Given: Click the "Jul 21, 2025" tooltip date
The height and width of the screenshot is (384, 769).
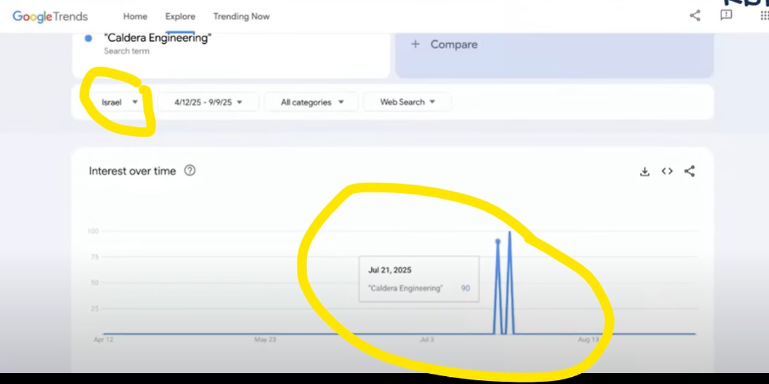Looking at the screenshot, I should tap(390, 270).
